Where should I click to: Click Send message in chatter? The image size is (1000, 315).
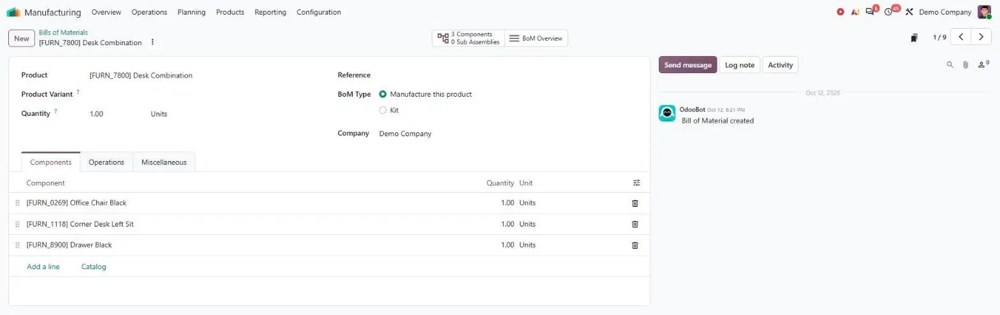687,65
